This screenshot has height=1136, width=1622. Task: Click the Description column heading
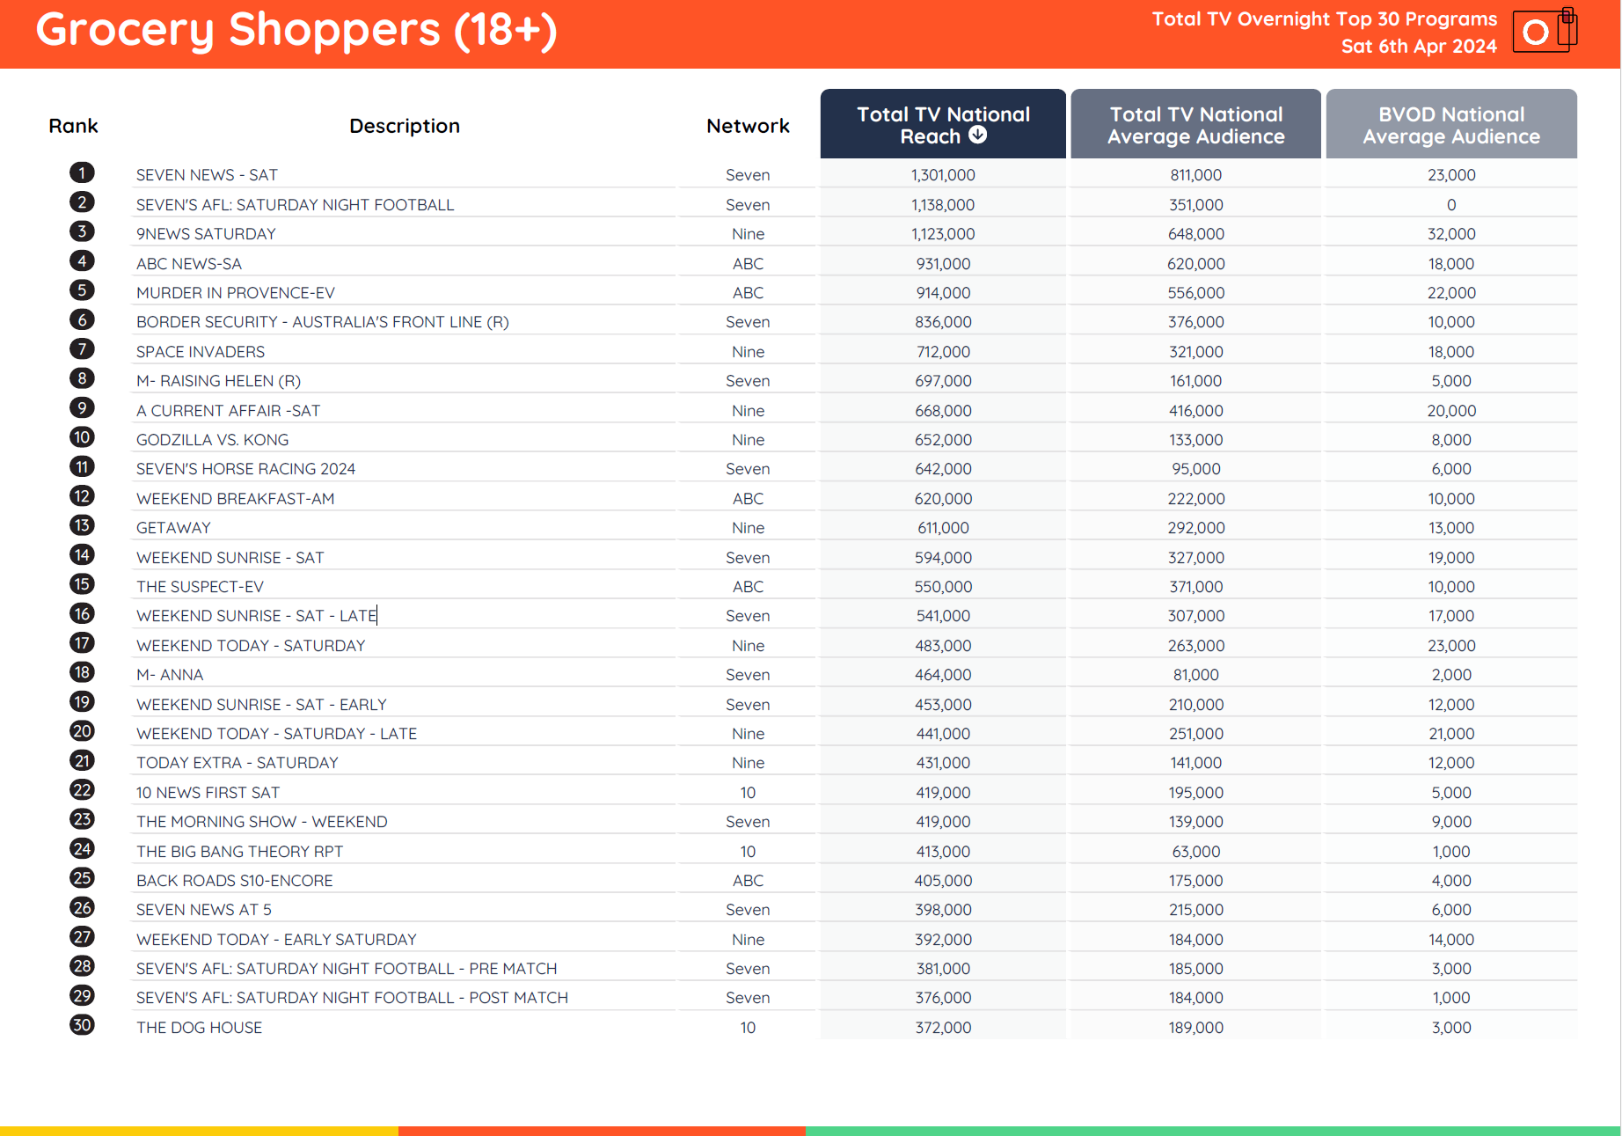(404, 126)
